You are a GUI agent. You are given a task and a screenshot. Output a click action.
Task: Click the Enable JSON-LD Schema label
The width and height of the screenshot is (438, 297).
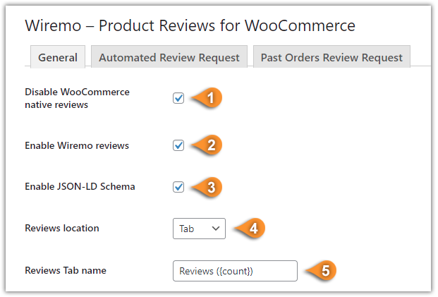point(80,186)
